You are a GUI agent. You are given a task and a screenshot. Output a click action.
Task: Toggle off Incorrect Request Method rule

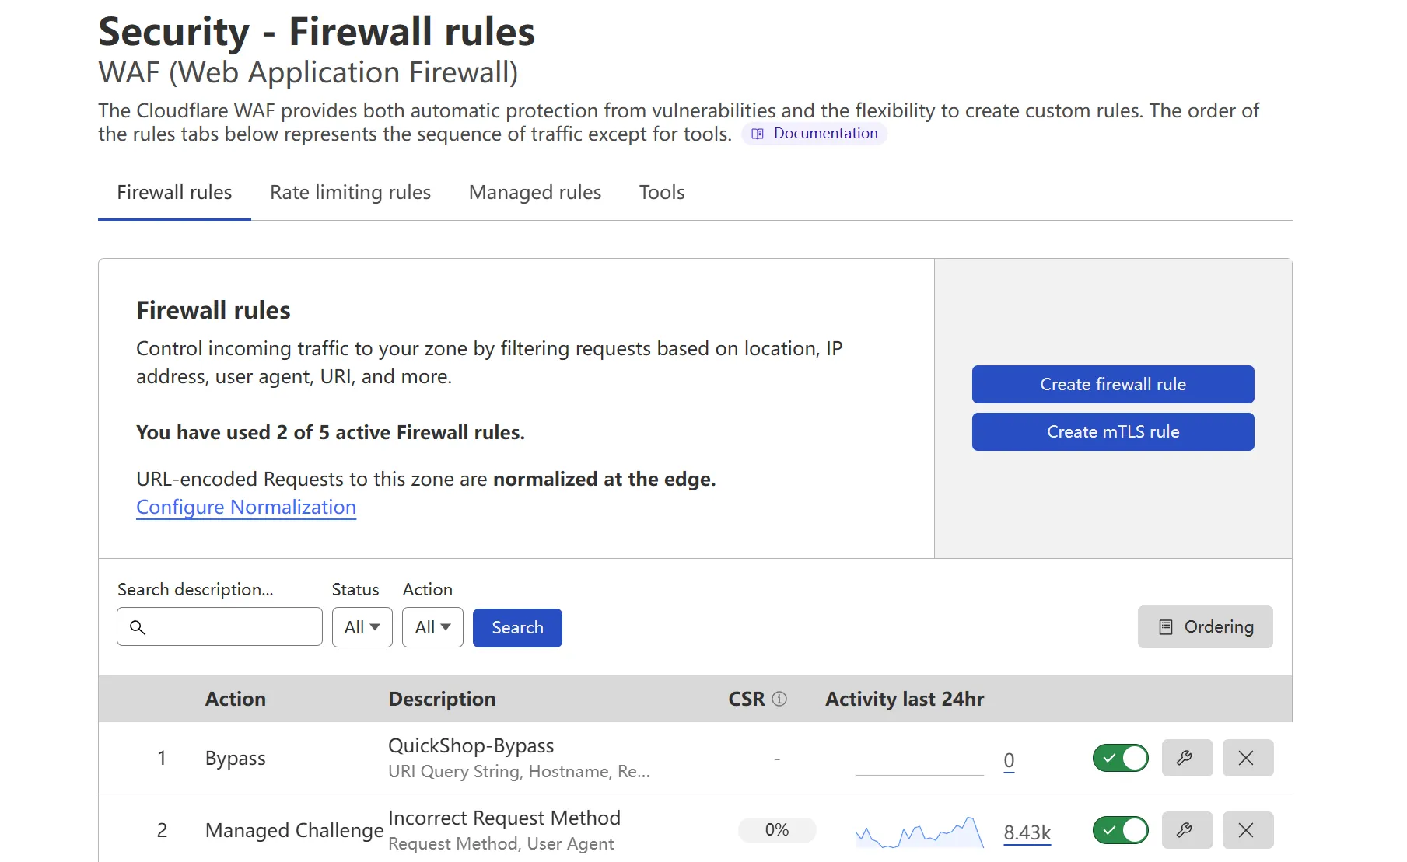[1120, 830]
